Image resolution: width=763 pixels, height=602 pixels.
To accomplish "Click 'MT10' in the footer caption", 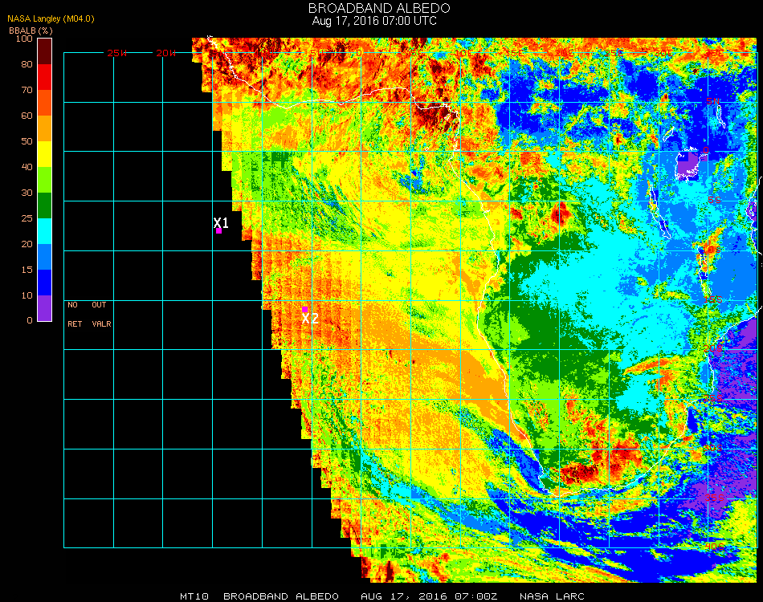I will click(x=194, y=596).
